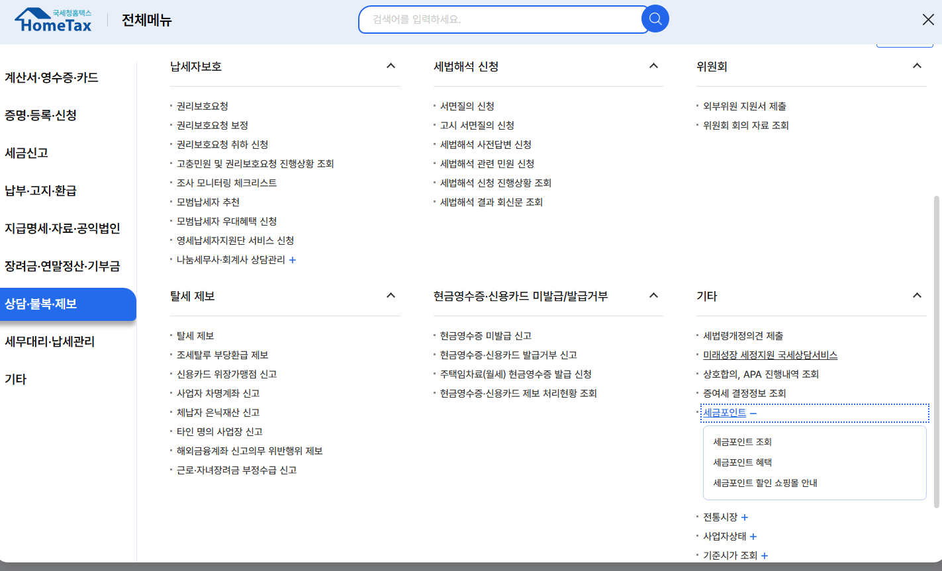Open 현금영수증·신용카드 발급거부 신고 link
This screenshot has width=942, height=571.
[508, 355]
